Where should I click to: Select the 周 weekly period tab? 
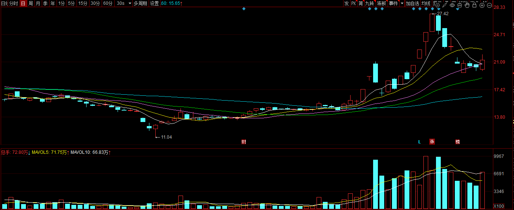(x=31, y=3)
